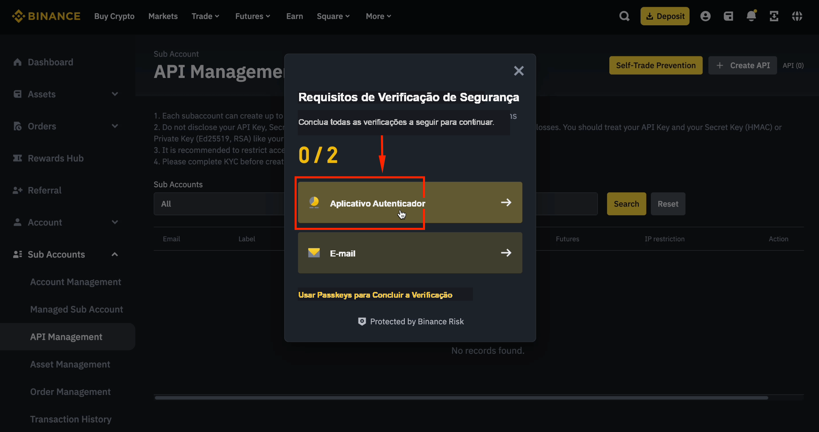The height and width of the screenshot is (432, 819).
Task: Expand the Orders sidebar section
Action: click(x=115, y=126)
